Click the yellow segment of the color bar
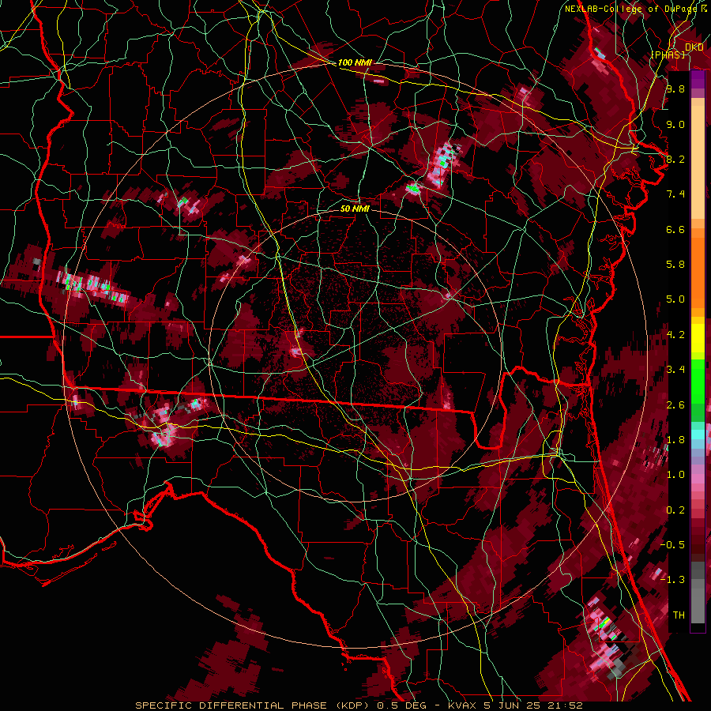Viewport: 711px width, 711px height. pos(698,338)
